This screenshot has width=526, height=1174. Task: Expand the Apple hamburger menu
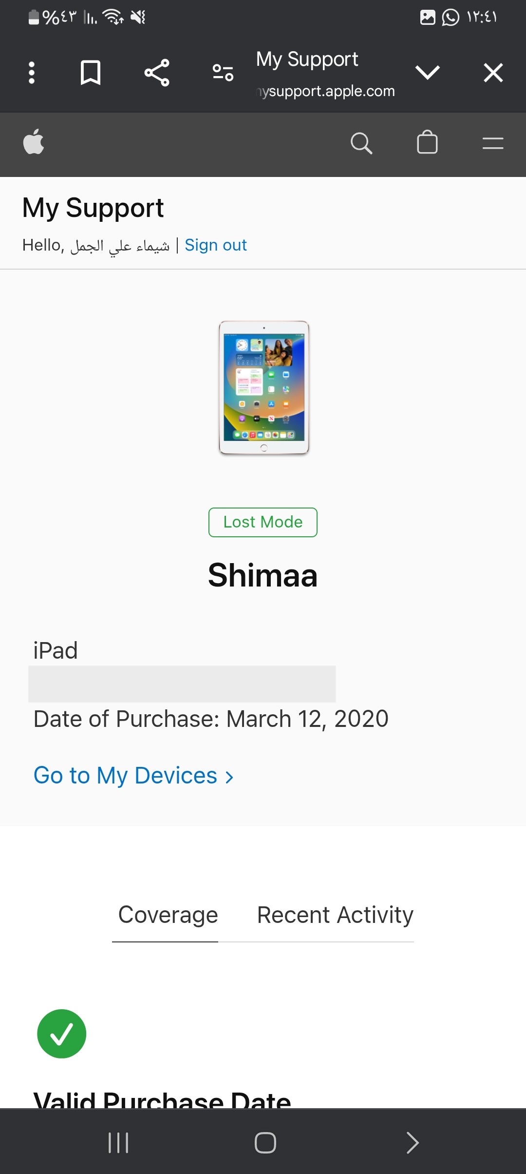coord(493,143)
